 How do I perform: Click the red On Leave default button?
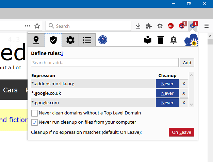click(x=181, y=132)
